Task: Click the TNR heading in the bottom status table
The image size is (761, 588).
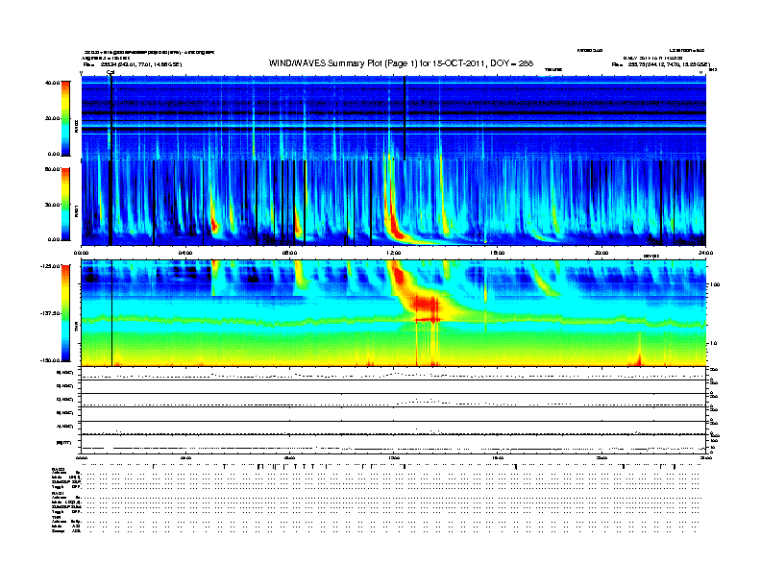Action: pyautogui.click(x=56, y=517)
